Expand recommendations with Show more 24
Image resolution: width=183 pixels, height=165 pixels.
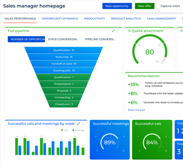(x=136, y=110)
